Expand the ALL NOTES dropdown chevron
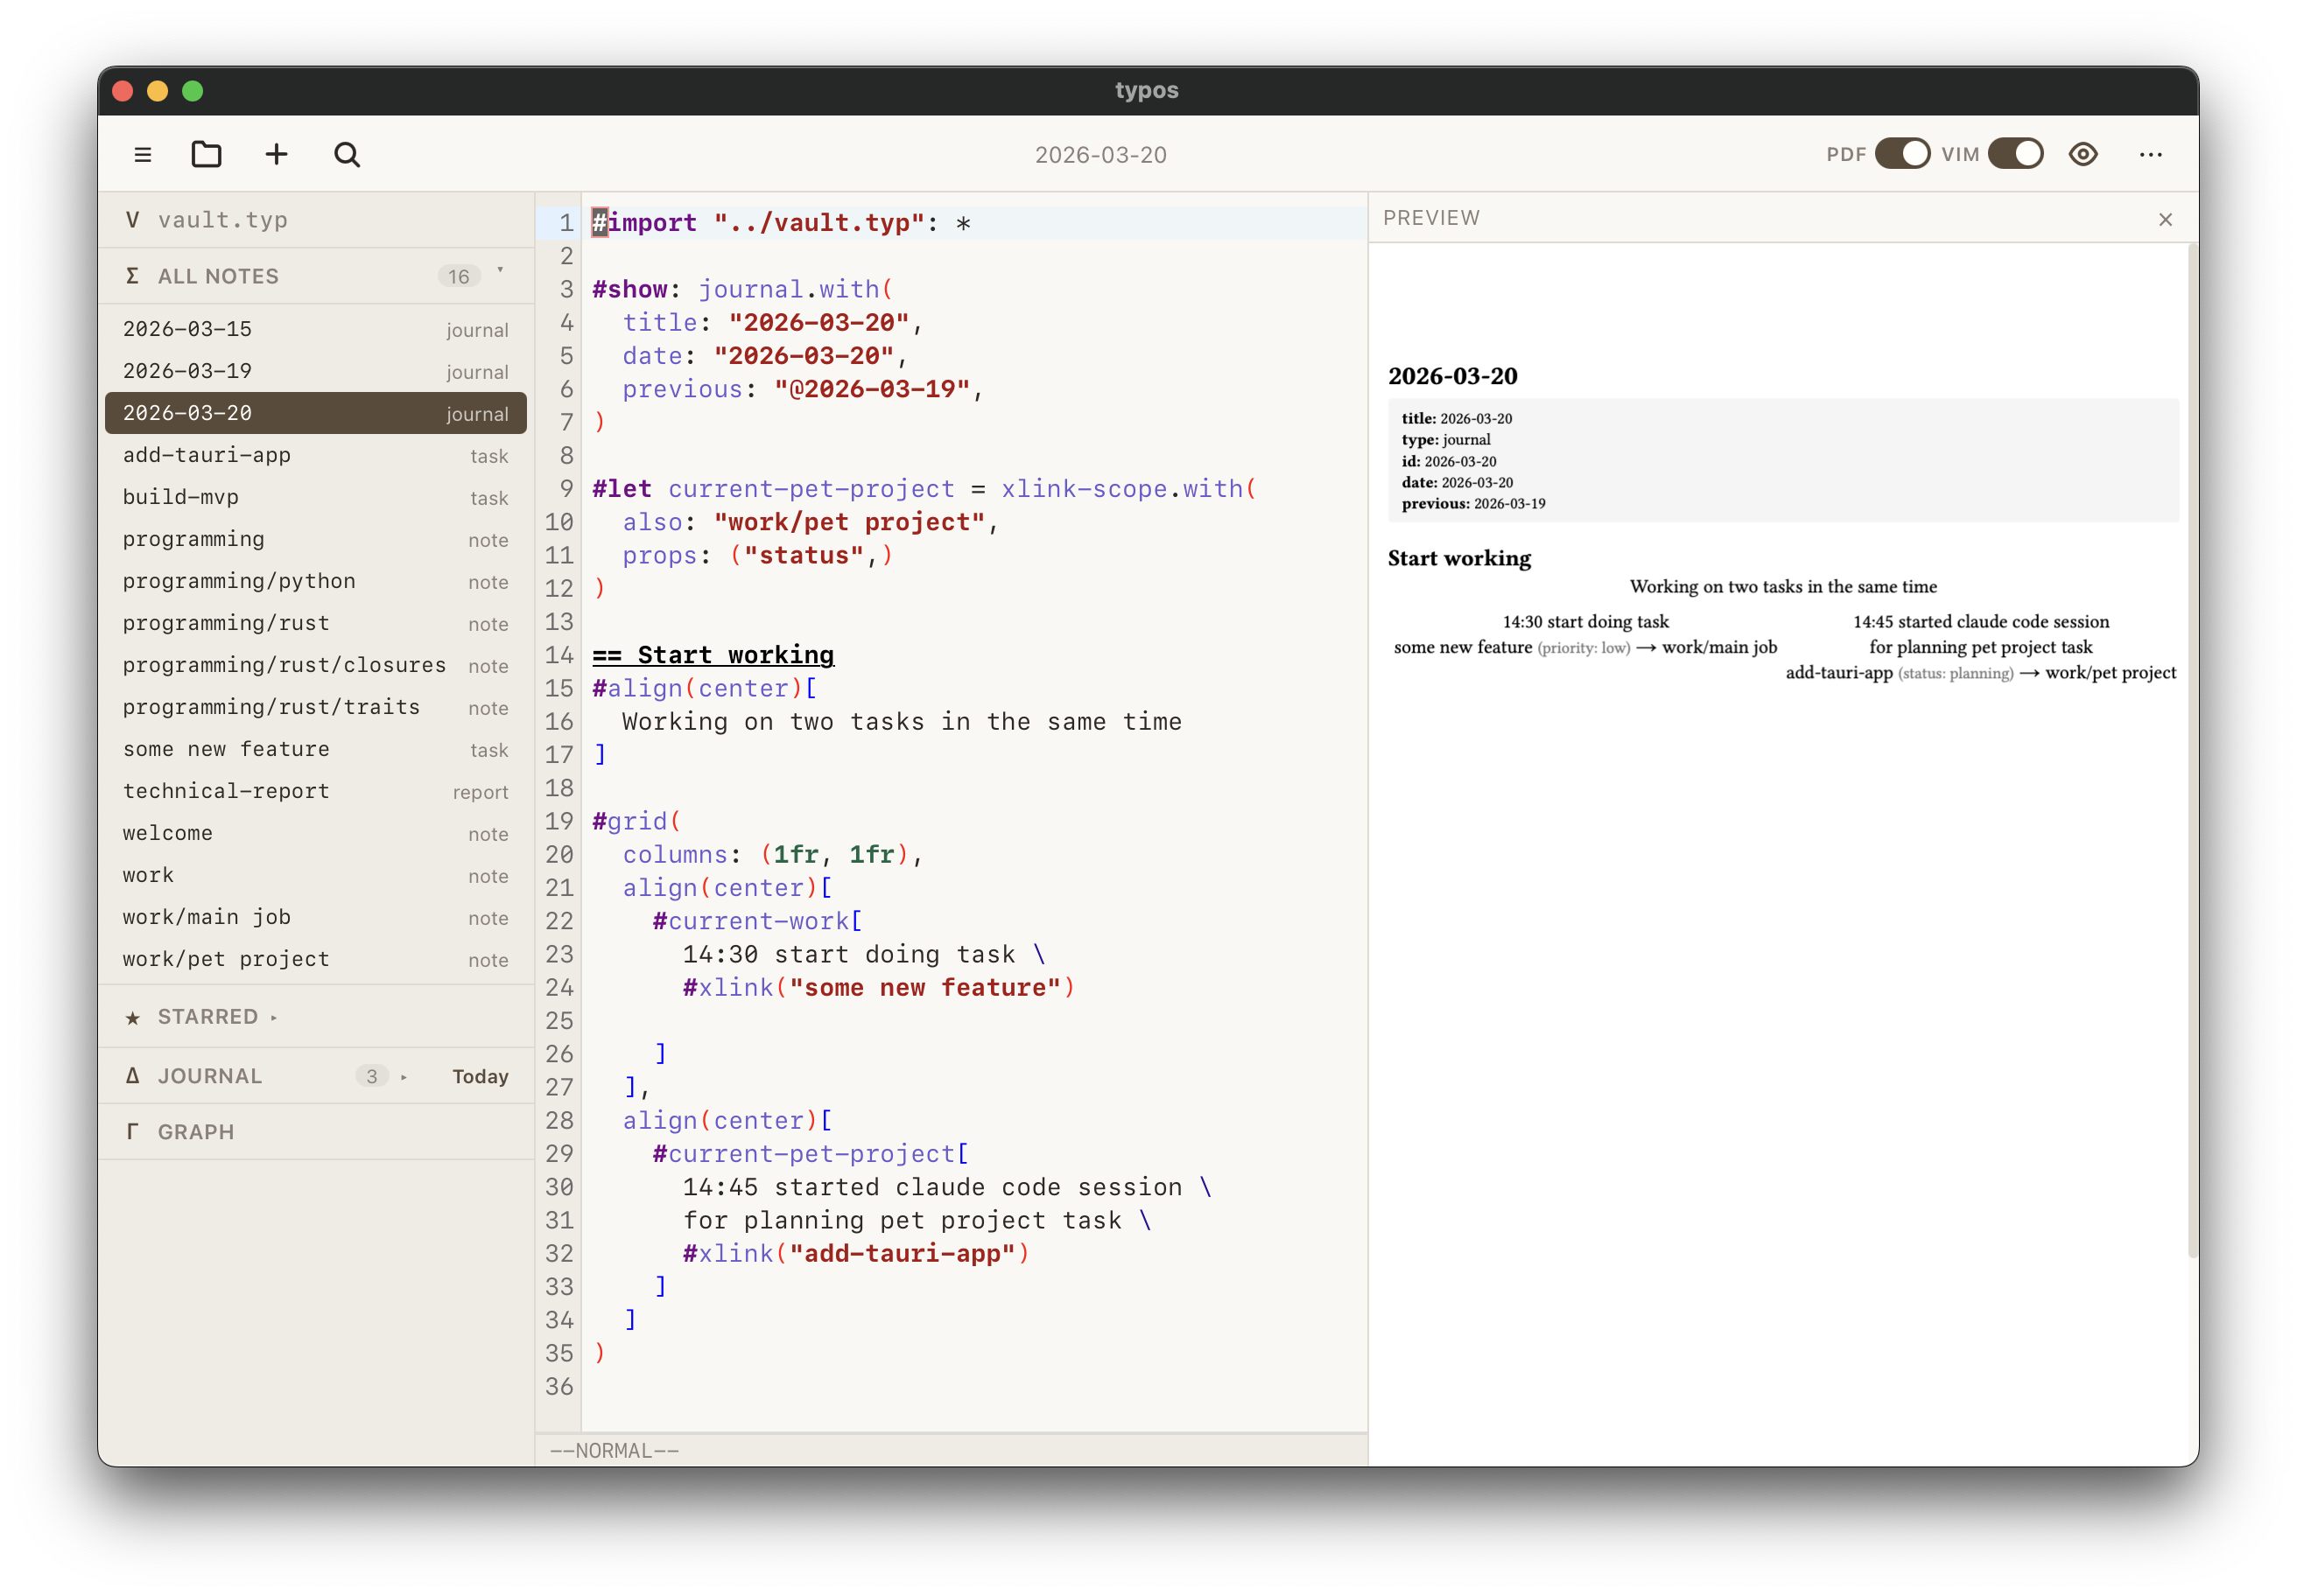Image resolution: width=2297 pixels, height=1596 pixels. point(498,272)
